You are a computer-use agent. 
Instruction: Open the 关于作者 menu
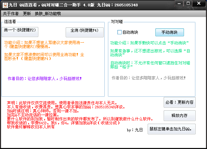[11, 14]
